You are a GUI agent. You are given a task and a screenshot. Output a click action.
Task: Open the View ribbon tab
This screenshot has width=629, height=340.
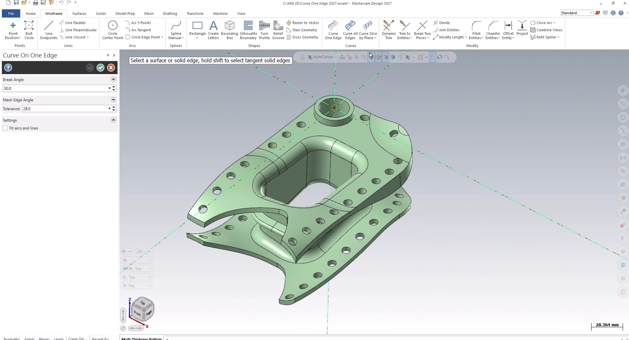(x=241, y=14)
